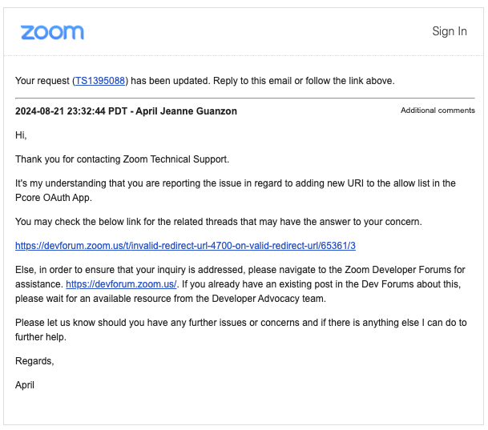Click the Zoom logo
Image resolution: width=488 pixels, height=430 pixels.
click(x=52, y=32)
